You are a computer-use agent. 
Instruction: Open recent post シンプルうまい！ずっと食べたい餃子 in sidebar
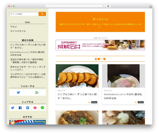28,46
